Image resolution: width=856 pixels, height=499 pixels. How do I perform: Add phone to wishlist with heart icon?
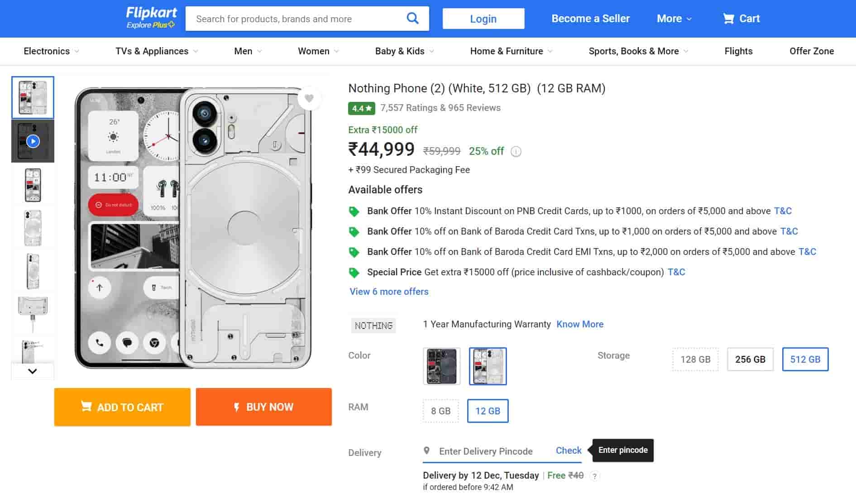point(309,98)
